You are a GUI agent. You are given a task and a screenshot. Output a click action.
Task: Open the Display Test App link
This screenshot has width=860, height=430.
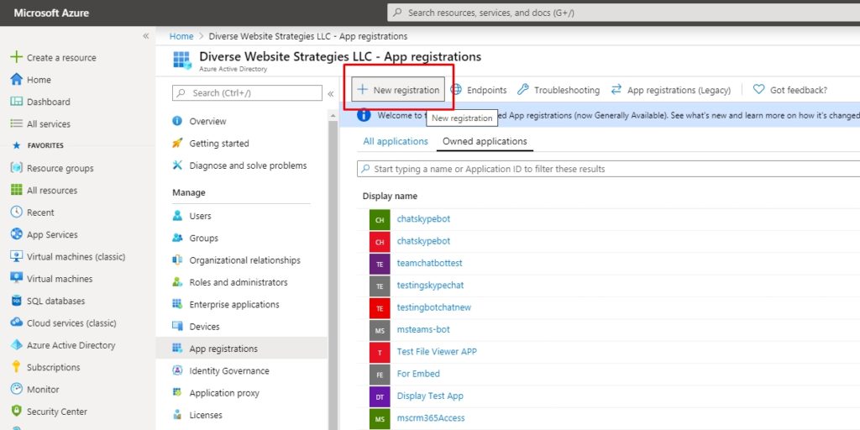click(x=430, y=396)
